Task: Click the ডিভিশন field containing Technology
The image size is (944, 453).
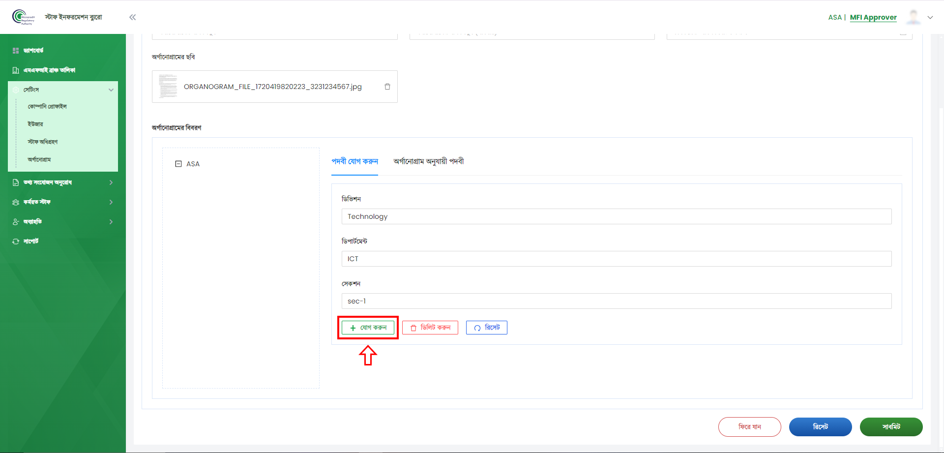Action: tap(617, 216)
